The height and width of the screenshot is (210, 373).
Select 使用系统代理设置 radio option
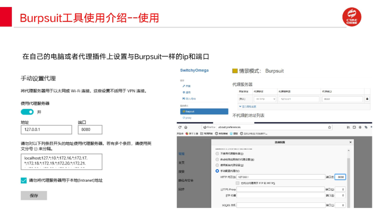pos(217,165)
